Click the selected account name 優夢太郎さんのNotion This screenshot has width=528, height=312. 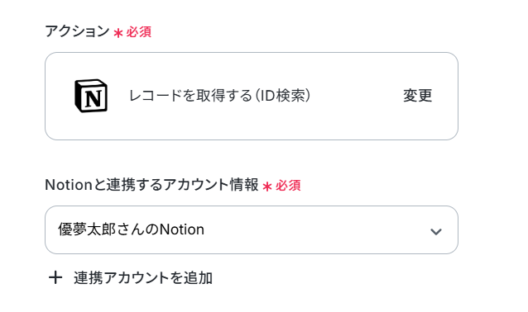[x=132, y=229]
